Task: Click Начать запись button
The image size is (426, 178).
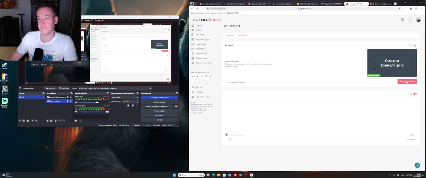Action: point(159,102)
